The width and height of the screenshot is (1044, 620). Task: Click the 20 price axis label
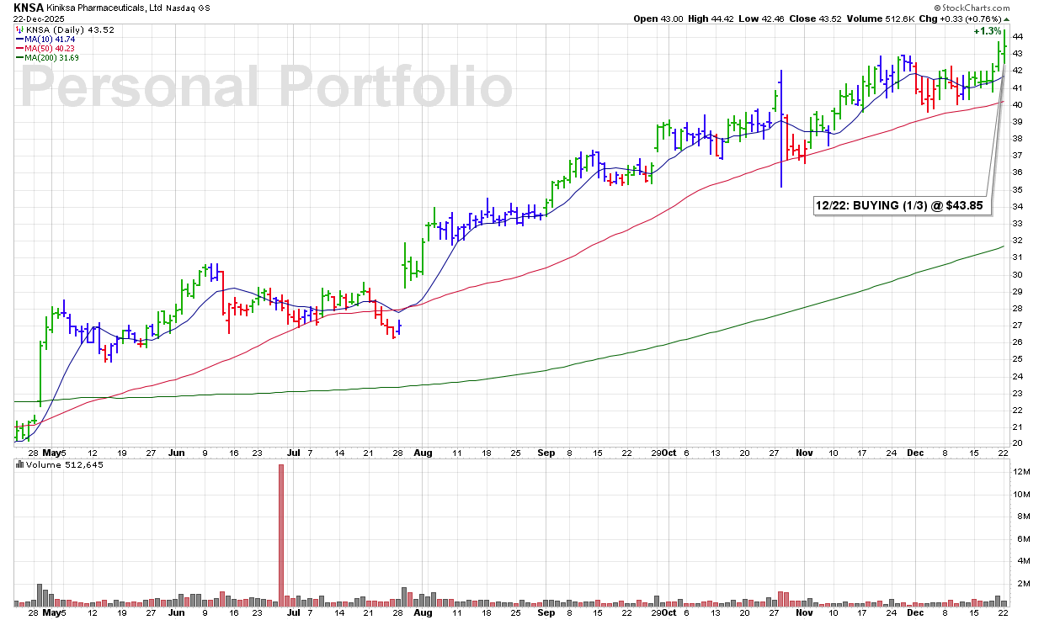click(1018, 443)
